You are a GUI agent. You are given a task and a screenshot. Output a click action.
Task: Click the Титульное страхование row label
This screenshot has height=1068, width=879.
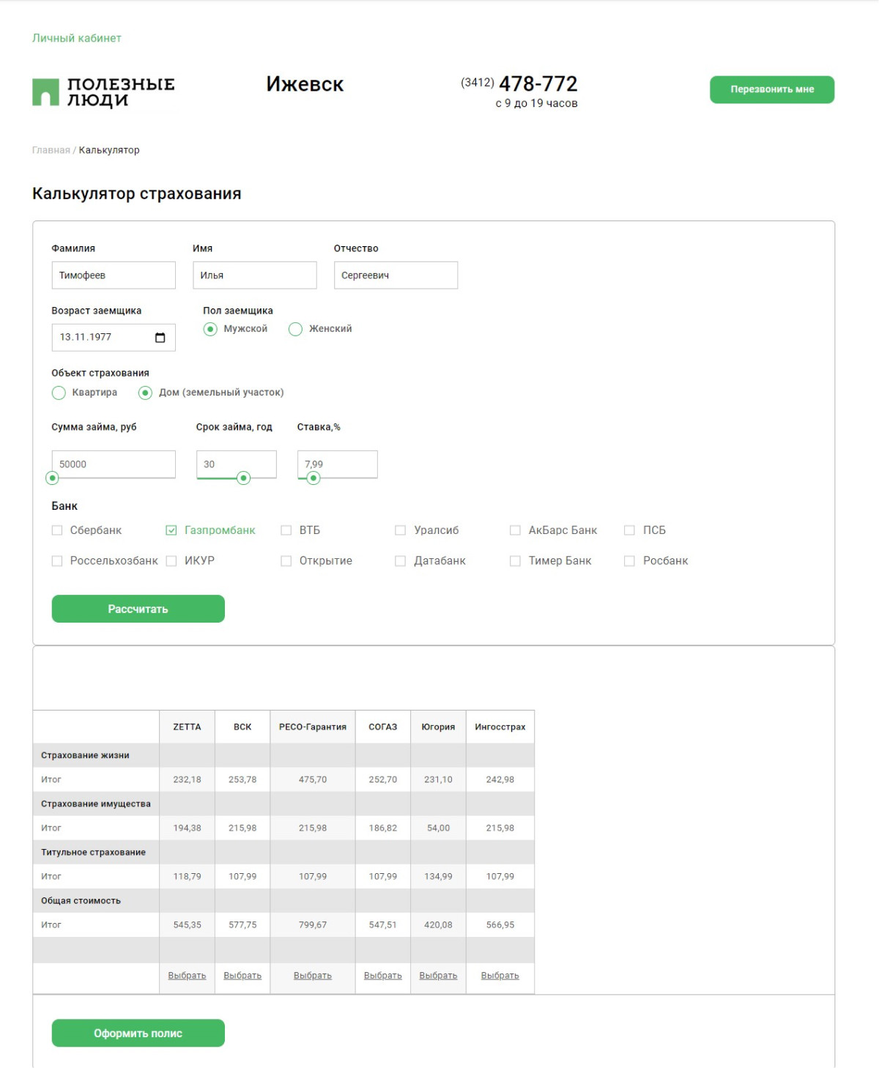coord(93,852)
